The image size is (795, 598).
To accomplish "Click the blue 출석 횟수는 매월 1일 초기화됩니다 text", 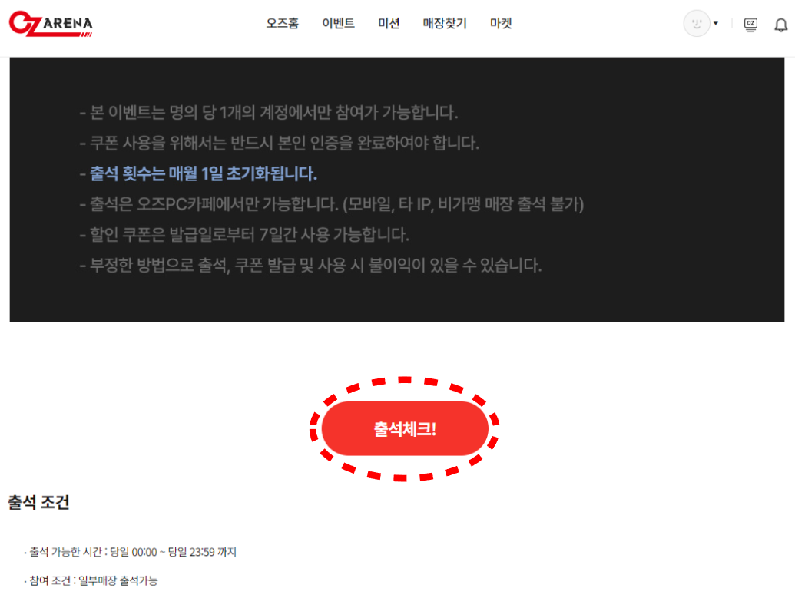I will click(204, 173).
